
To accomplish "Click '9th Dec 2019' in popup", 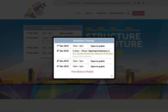I will (x=63, y=66).
